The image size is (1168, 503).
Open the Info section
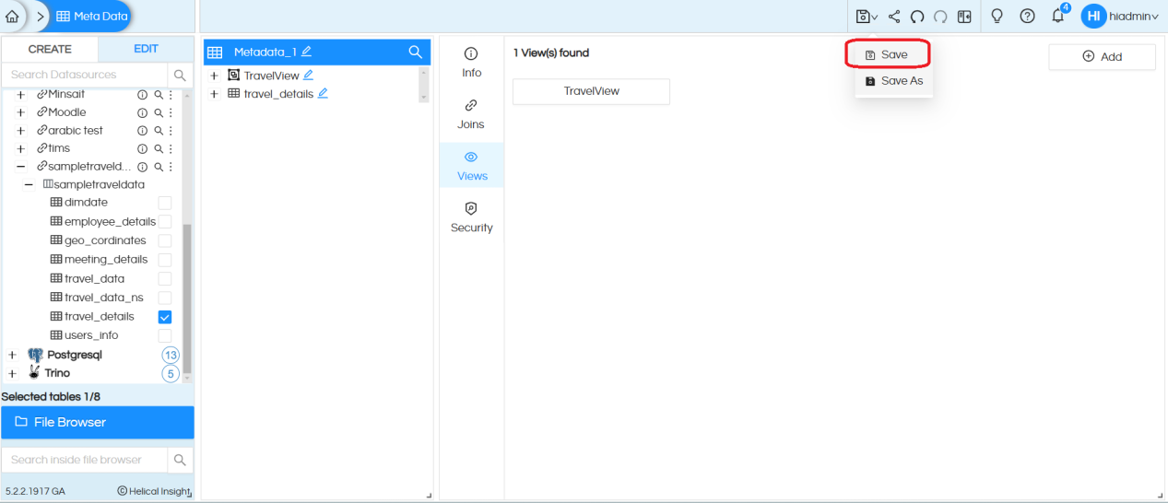pyautogui.click(x=471, y=63)
